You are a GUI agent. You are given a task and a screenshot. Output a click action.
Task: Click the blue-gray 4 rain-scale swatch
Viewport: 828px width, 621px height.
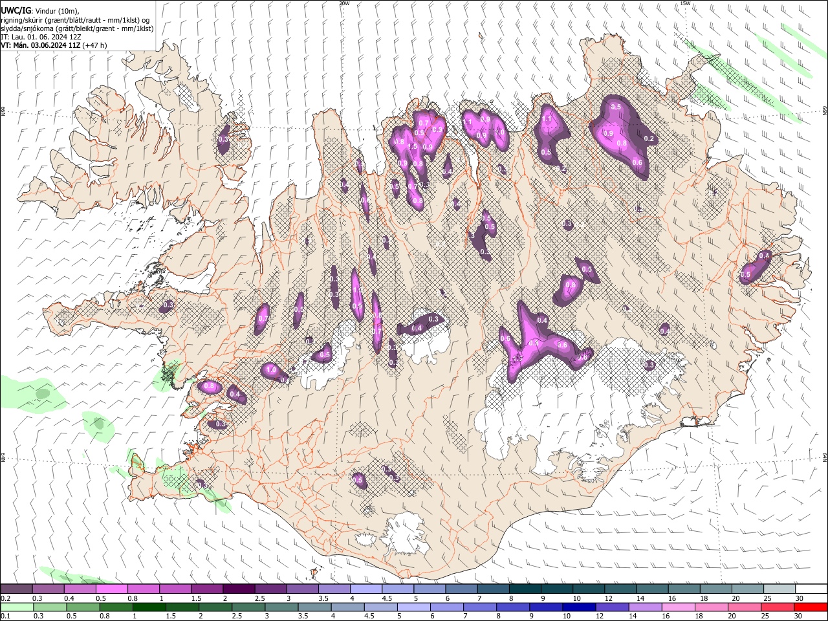(347, 607)
